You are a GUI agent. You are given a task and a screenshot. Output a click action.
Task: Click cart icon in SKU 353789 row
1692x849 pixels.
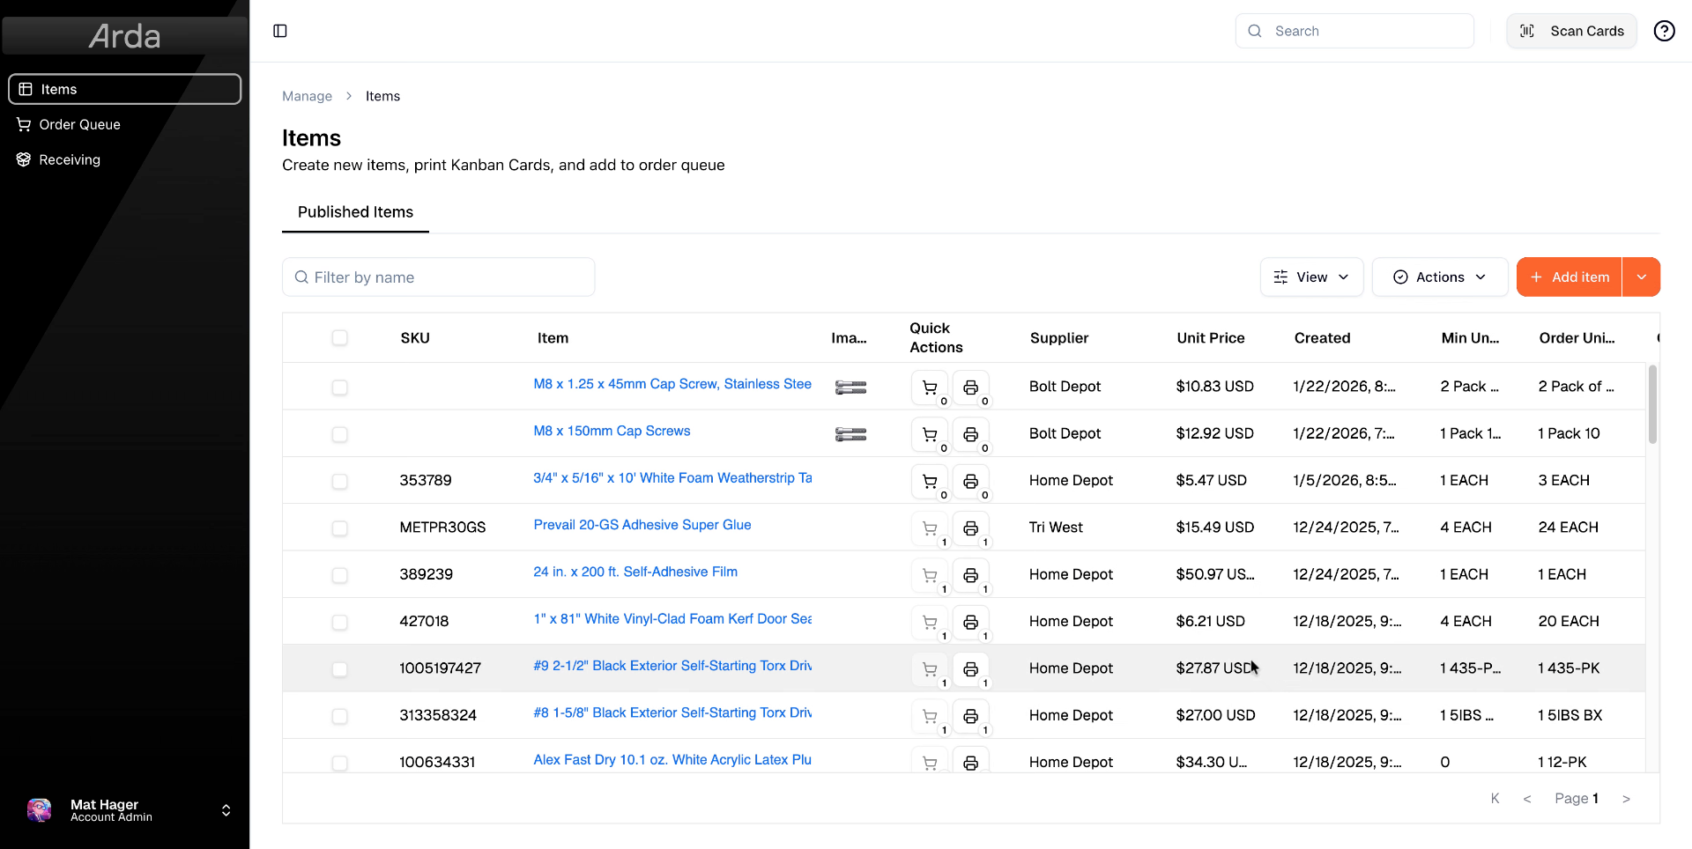coord(930,481)
